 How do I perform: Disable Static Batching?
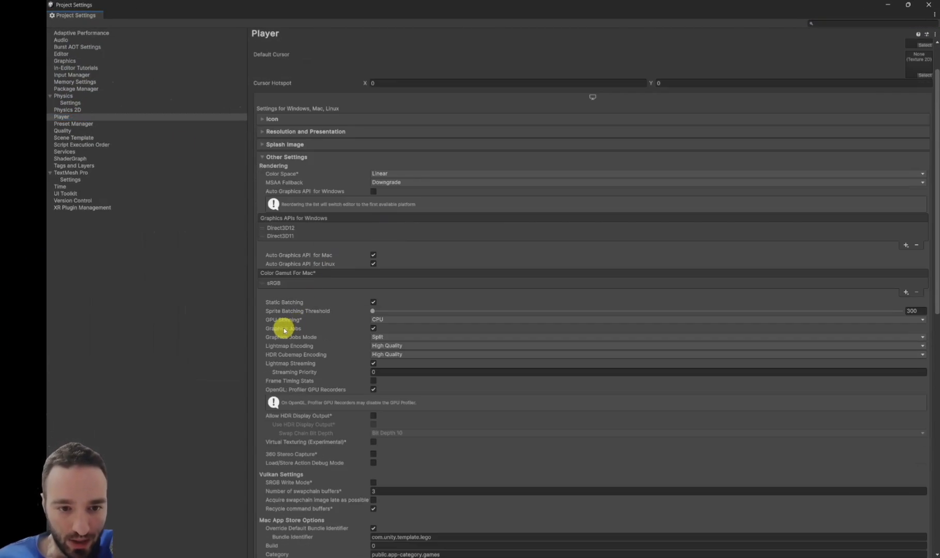[373, 302]
